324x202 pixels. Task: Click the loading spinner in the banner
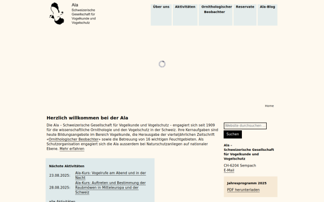click(162, 64)
